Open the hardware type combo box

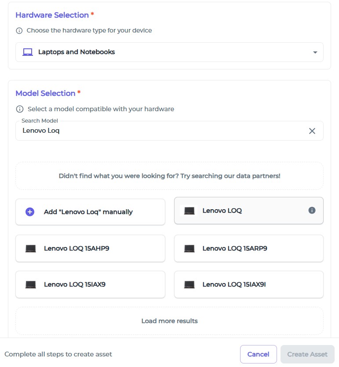tap(169, 52)
